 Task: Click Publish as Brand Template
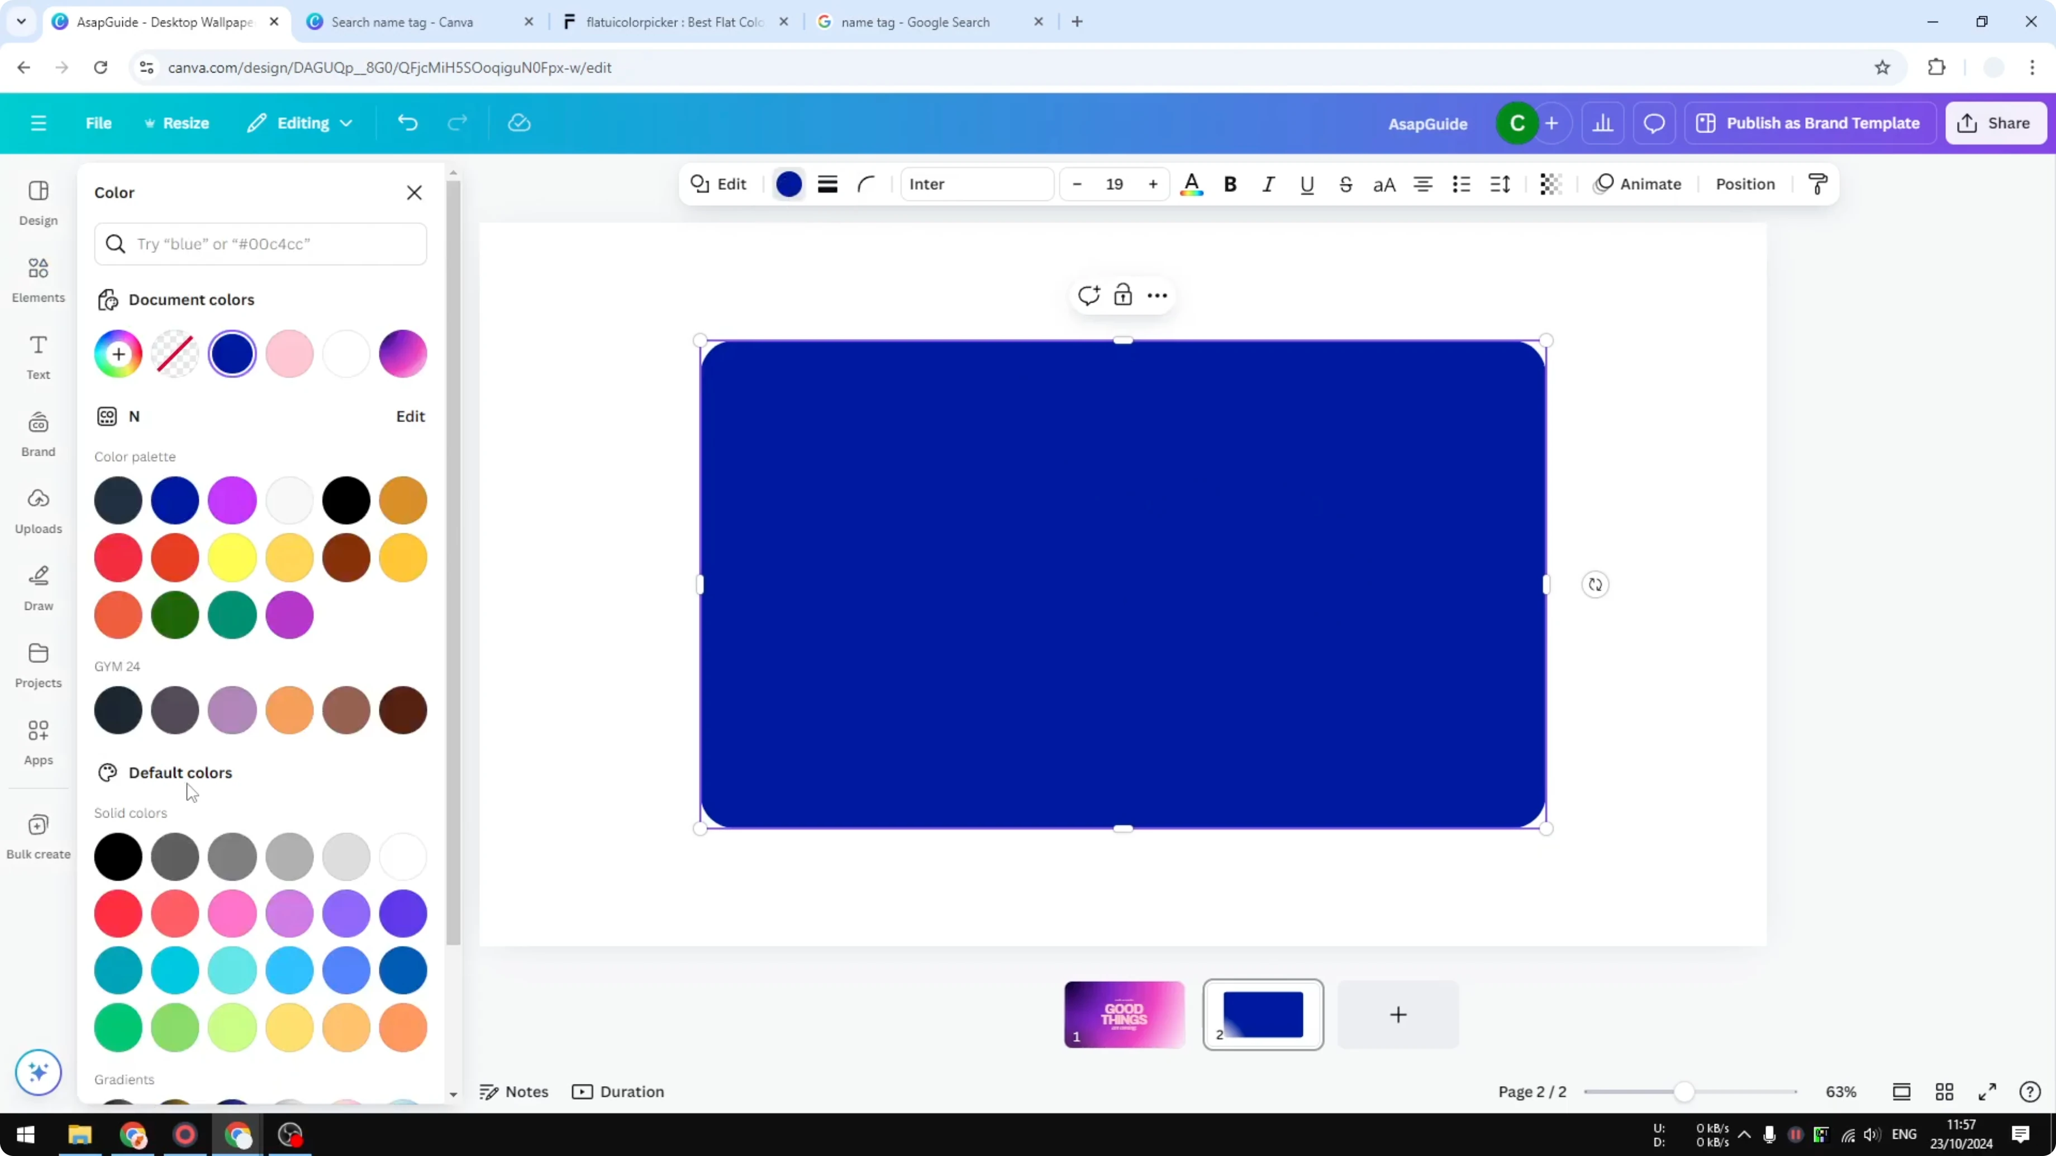coord(1810,123)
